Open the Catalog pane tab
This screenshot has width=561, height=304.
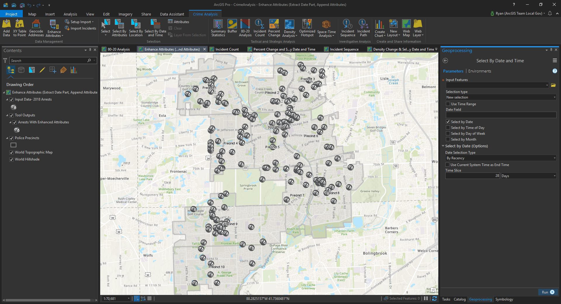click(x=460, y=299)
